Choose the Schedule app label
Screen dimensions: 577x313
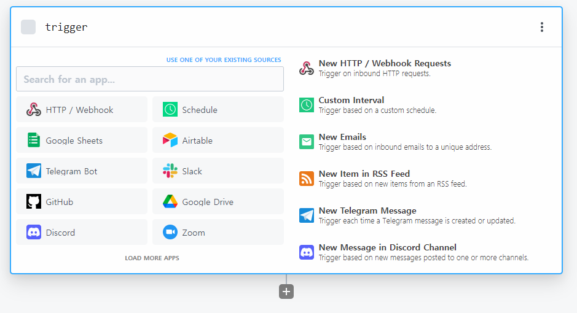click(200, 110)
